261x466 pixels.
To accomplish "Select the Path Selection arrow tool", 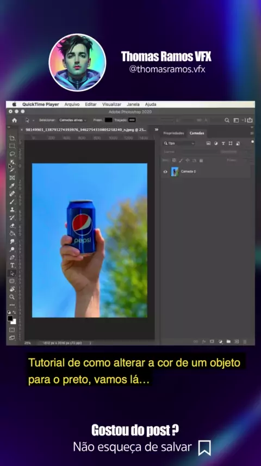I will tap(12, 273).
